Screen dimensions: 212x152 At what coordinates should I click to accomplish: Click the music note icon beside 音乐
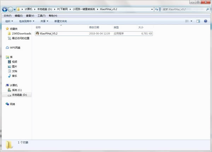pyautogui.click(x=10, y=76)
